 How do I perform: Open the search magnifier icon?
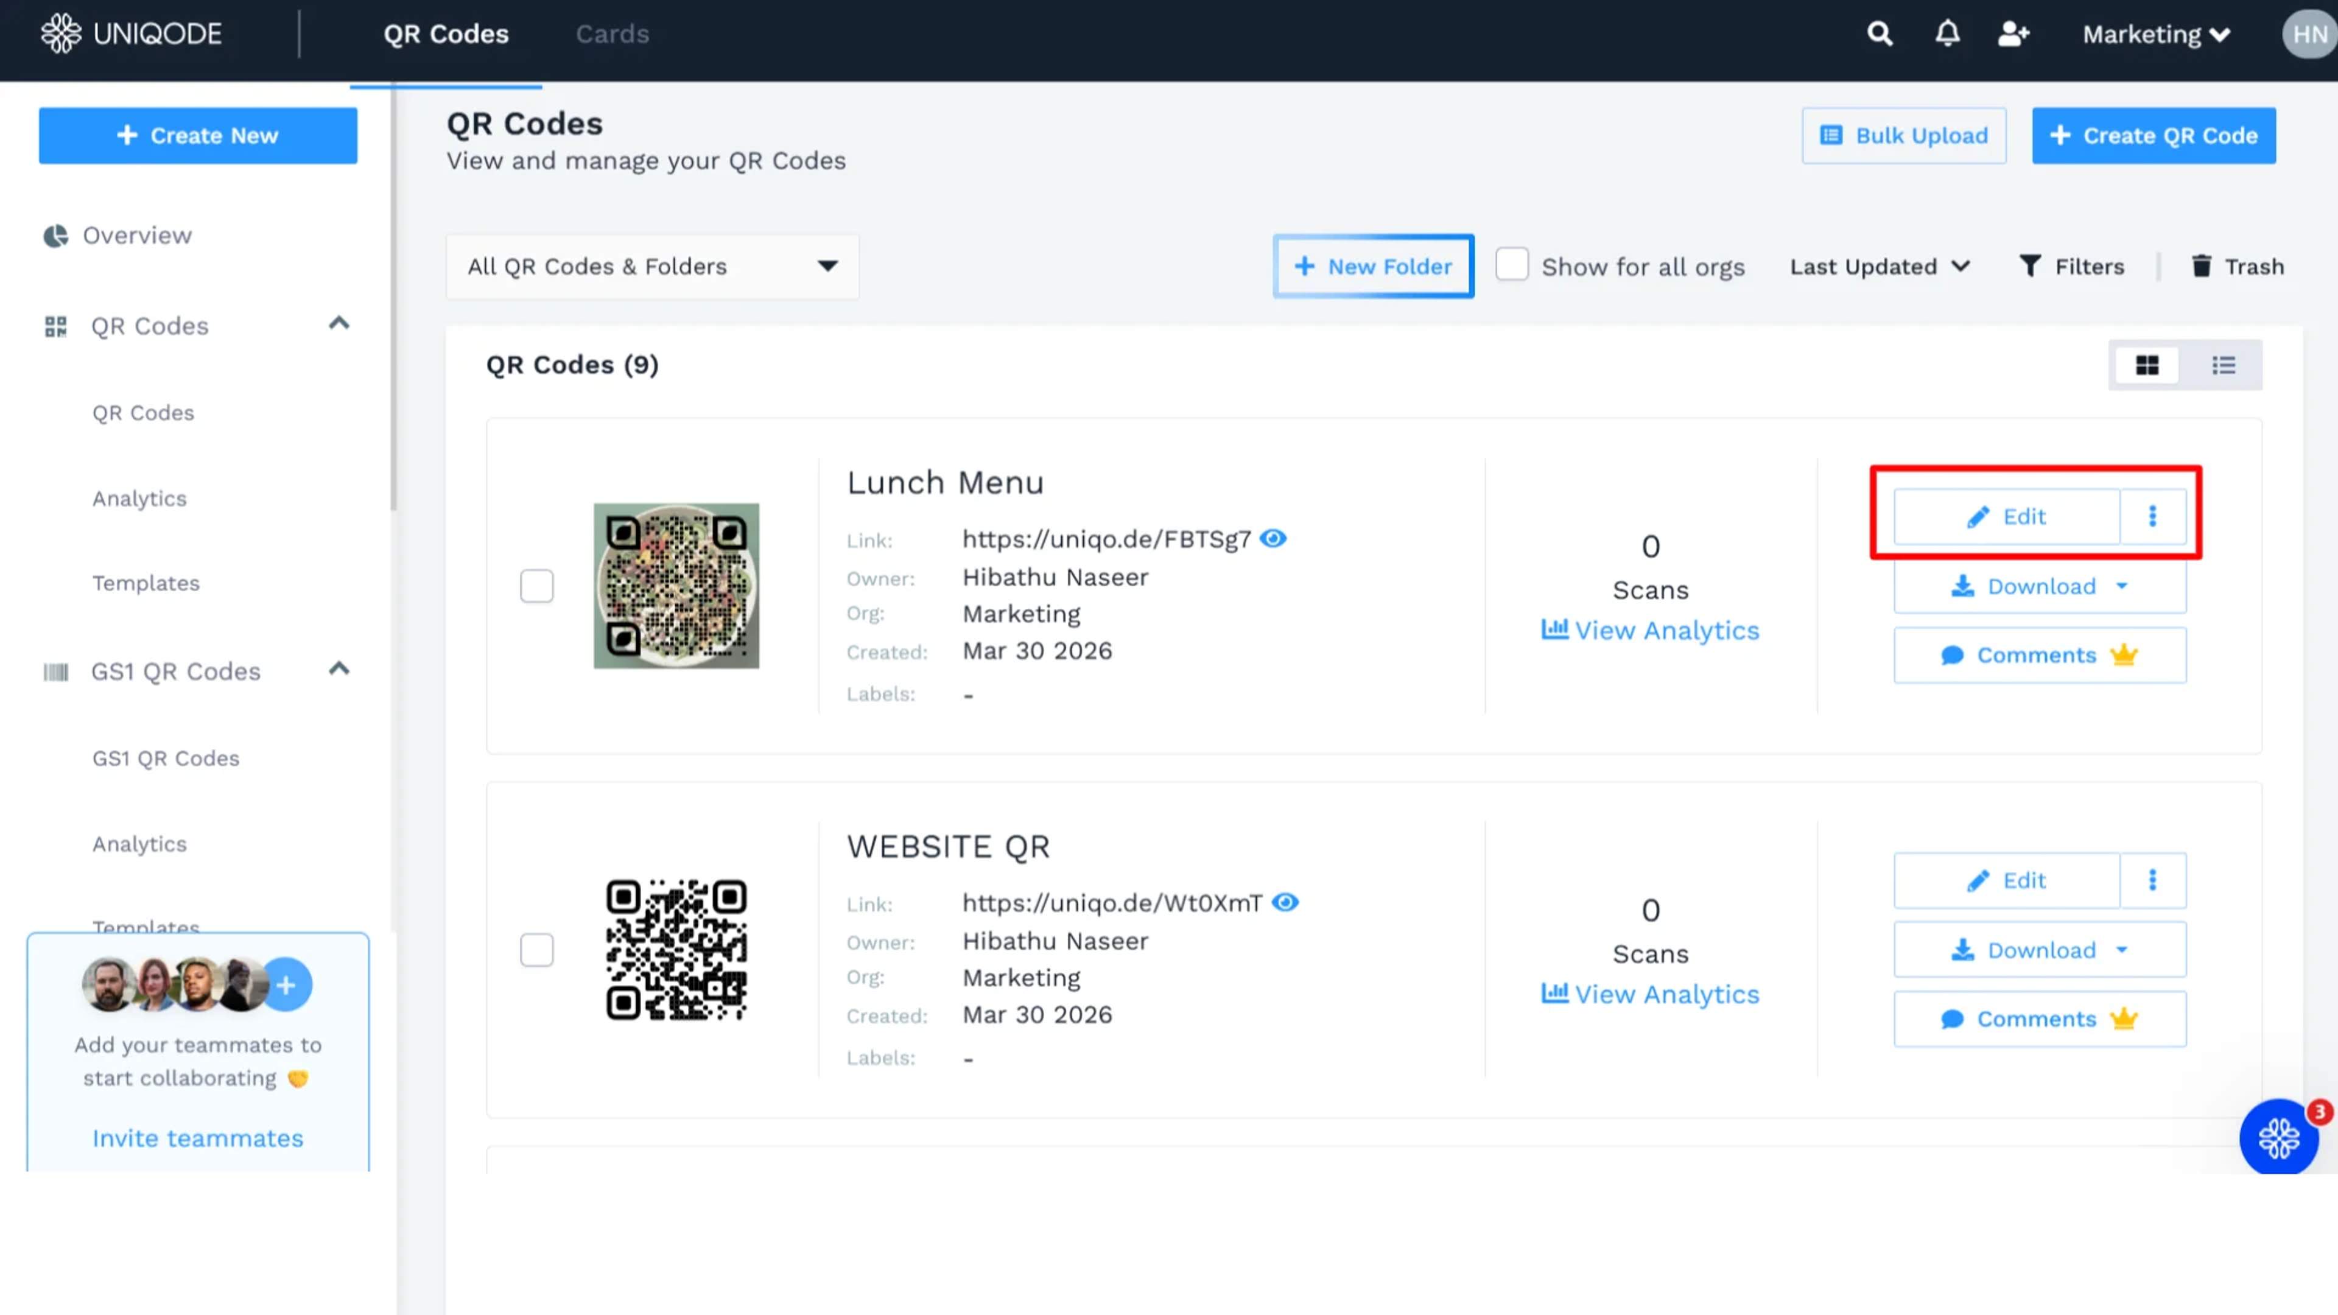1880,35
